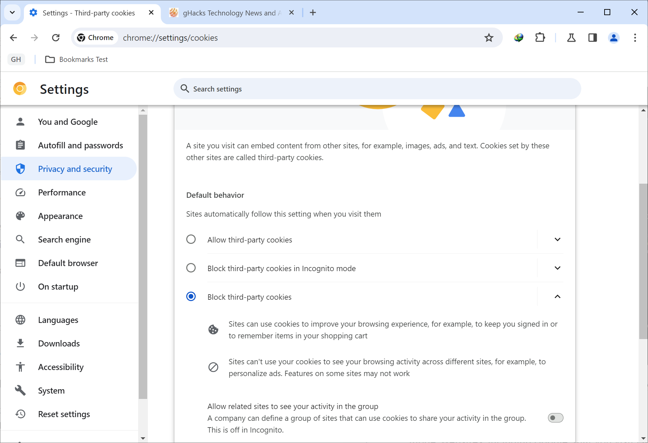Click the browser forward arrow
This screenshot has height=443, width=648.
[x=34, y=38]
